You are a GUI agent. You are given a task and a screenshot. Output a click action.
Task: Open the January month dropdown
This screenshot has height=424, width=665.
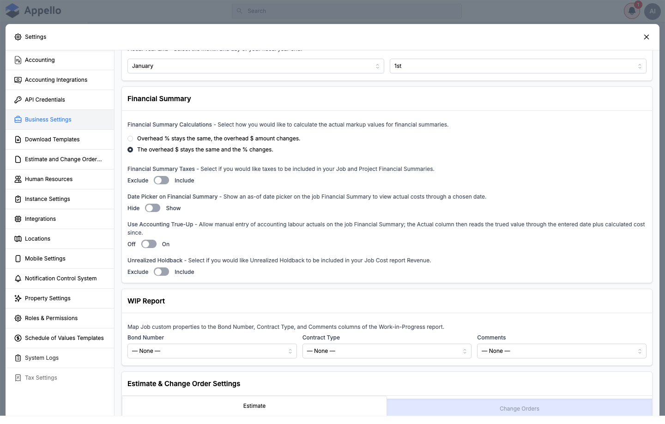[x=256, y=66]
